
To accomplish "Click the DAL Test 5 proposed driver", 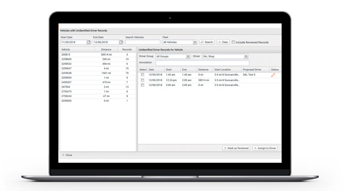I will pos(249,75).
